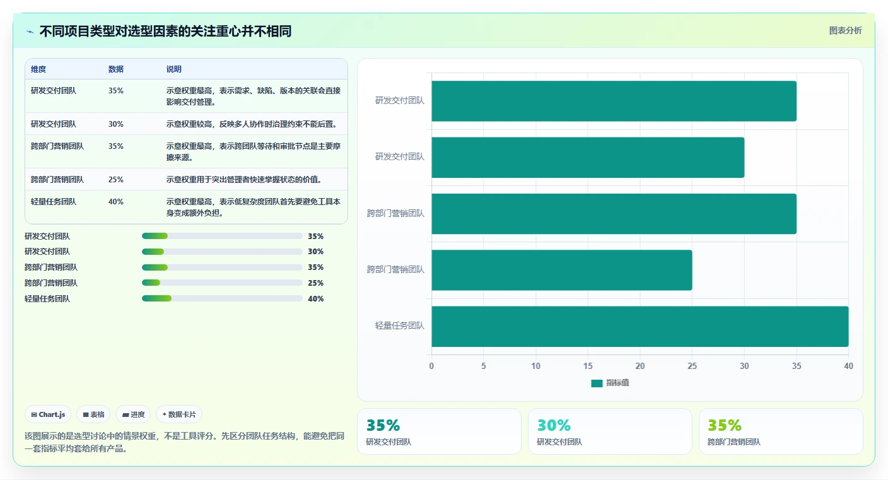Click the 表格 tag
Screen dimensions: 888x480
(93, 414)
